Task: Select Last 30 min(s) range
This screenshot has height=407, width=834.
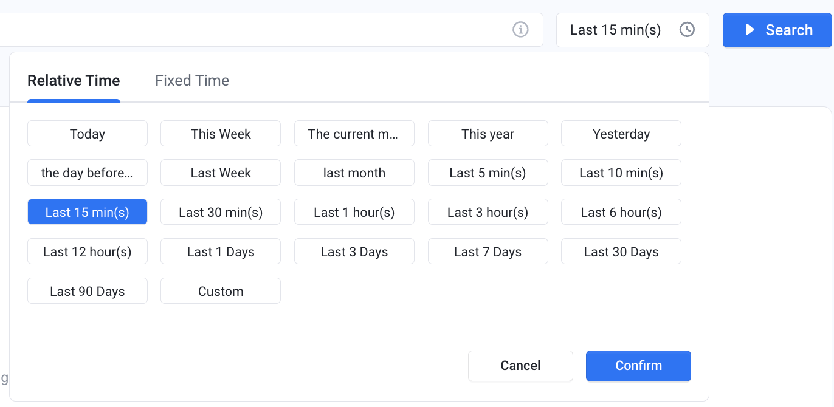Action: 221,212
